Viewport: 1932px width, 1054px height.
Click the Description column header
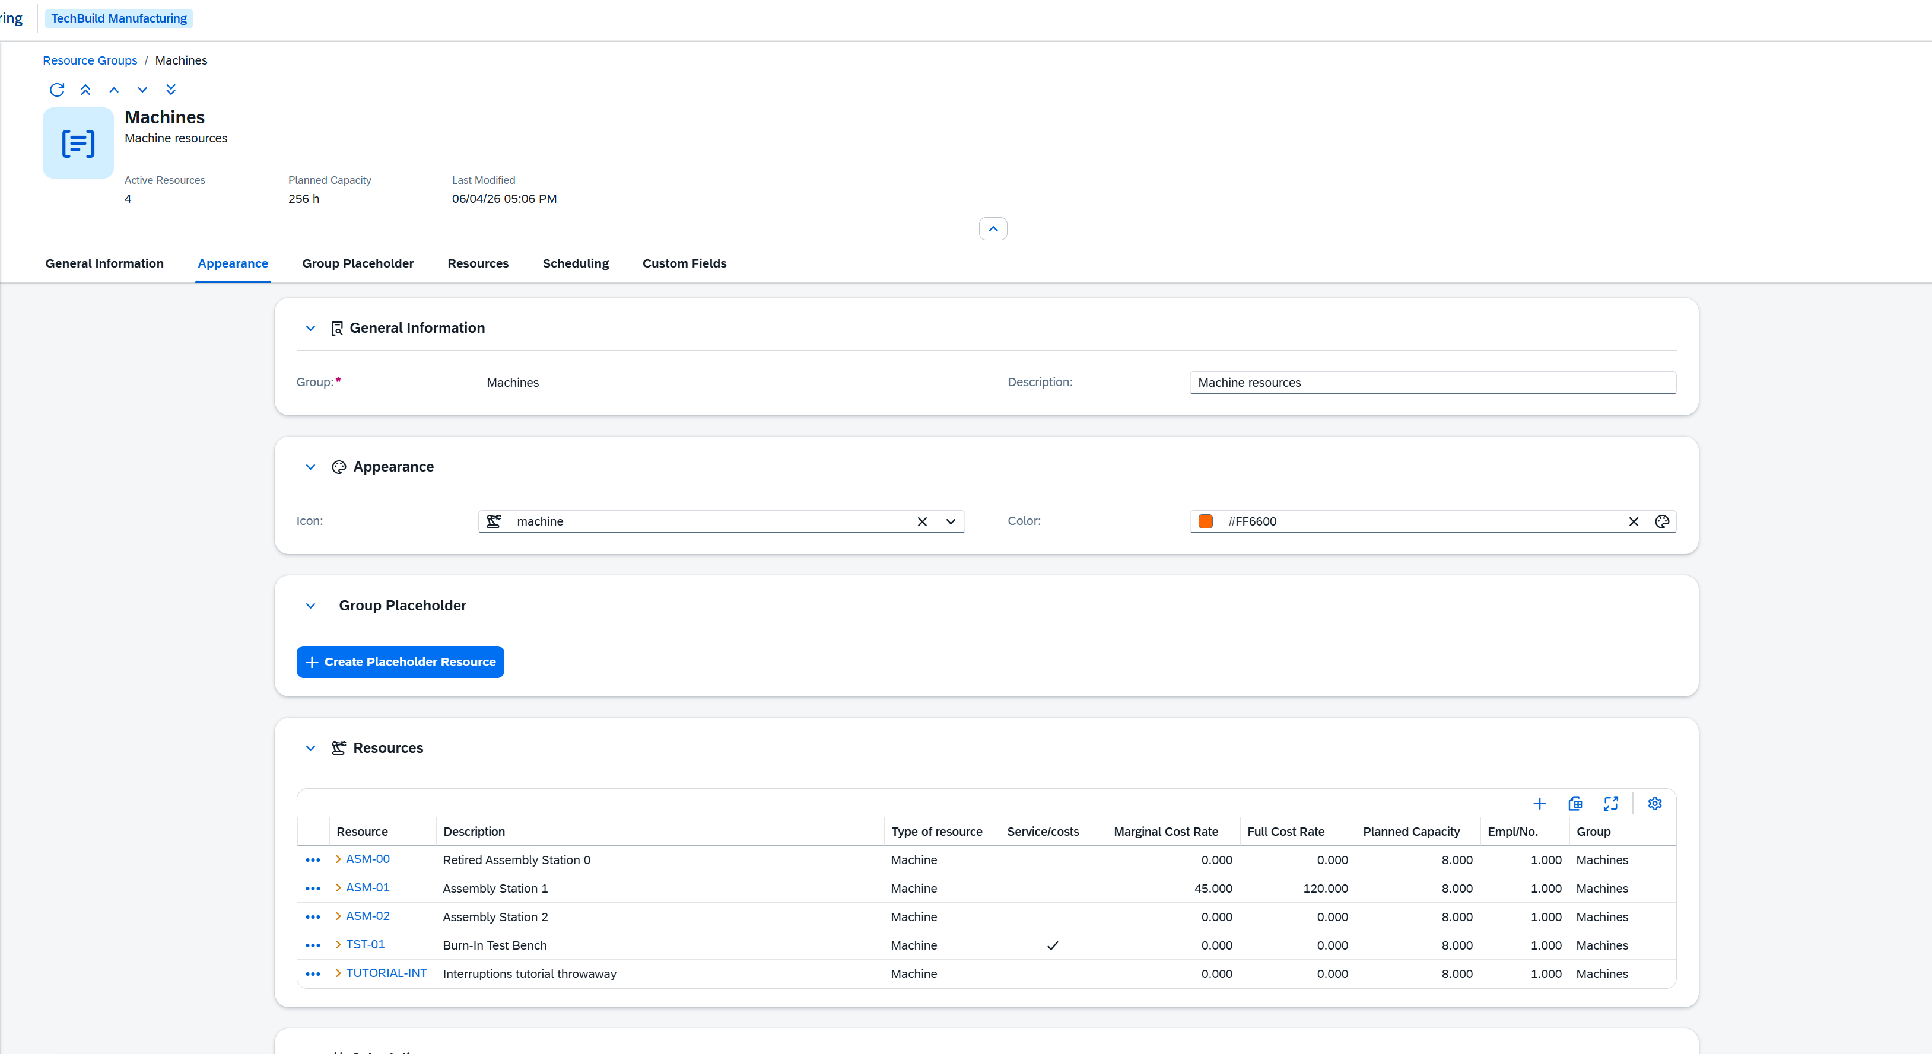660,832
